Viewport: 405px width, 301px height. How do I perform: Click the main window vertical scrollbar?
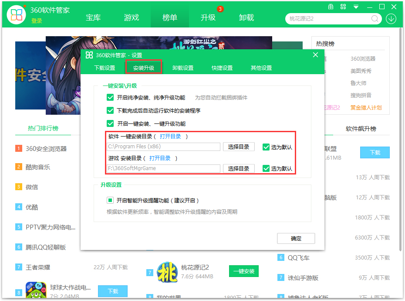[x=401, y=140]
